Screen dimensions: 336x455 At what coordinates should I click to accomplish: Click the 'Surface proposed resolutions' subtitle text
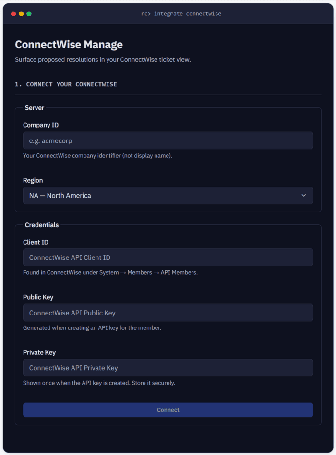pyautogui.click(x=103, y=60)
